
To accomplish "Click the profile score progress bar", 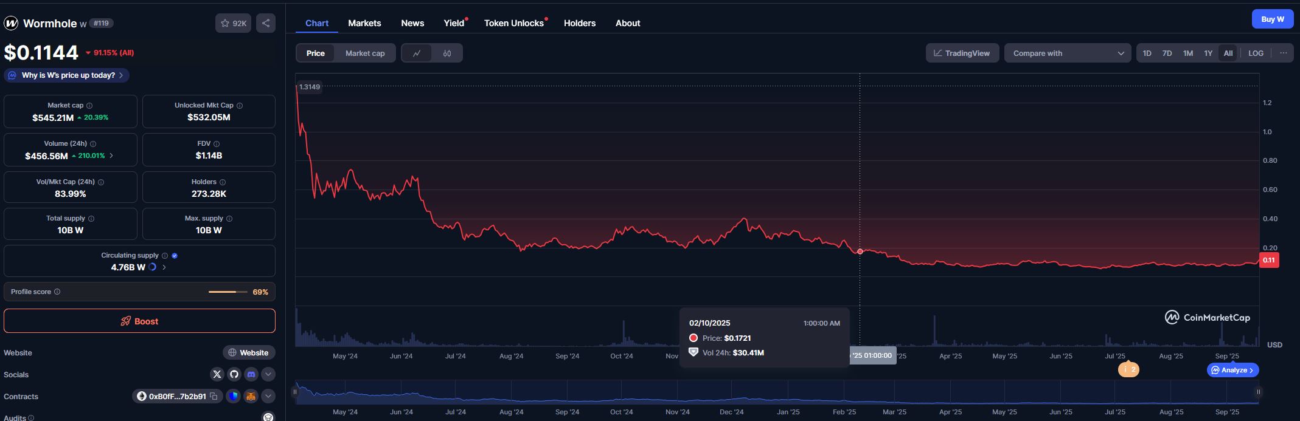I will point(228,292).
